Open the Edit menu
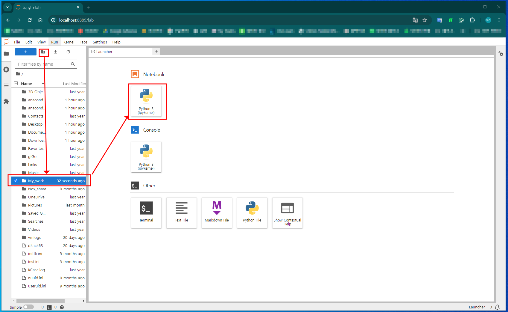 click(29, 42)
